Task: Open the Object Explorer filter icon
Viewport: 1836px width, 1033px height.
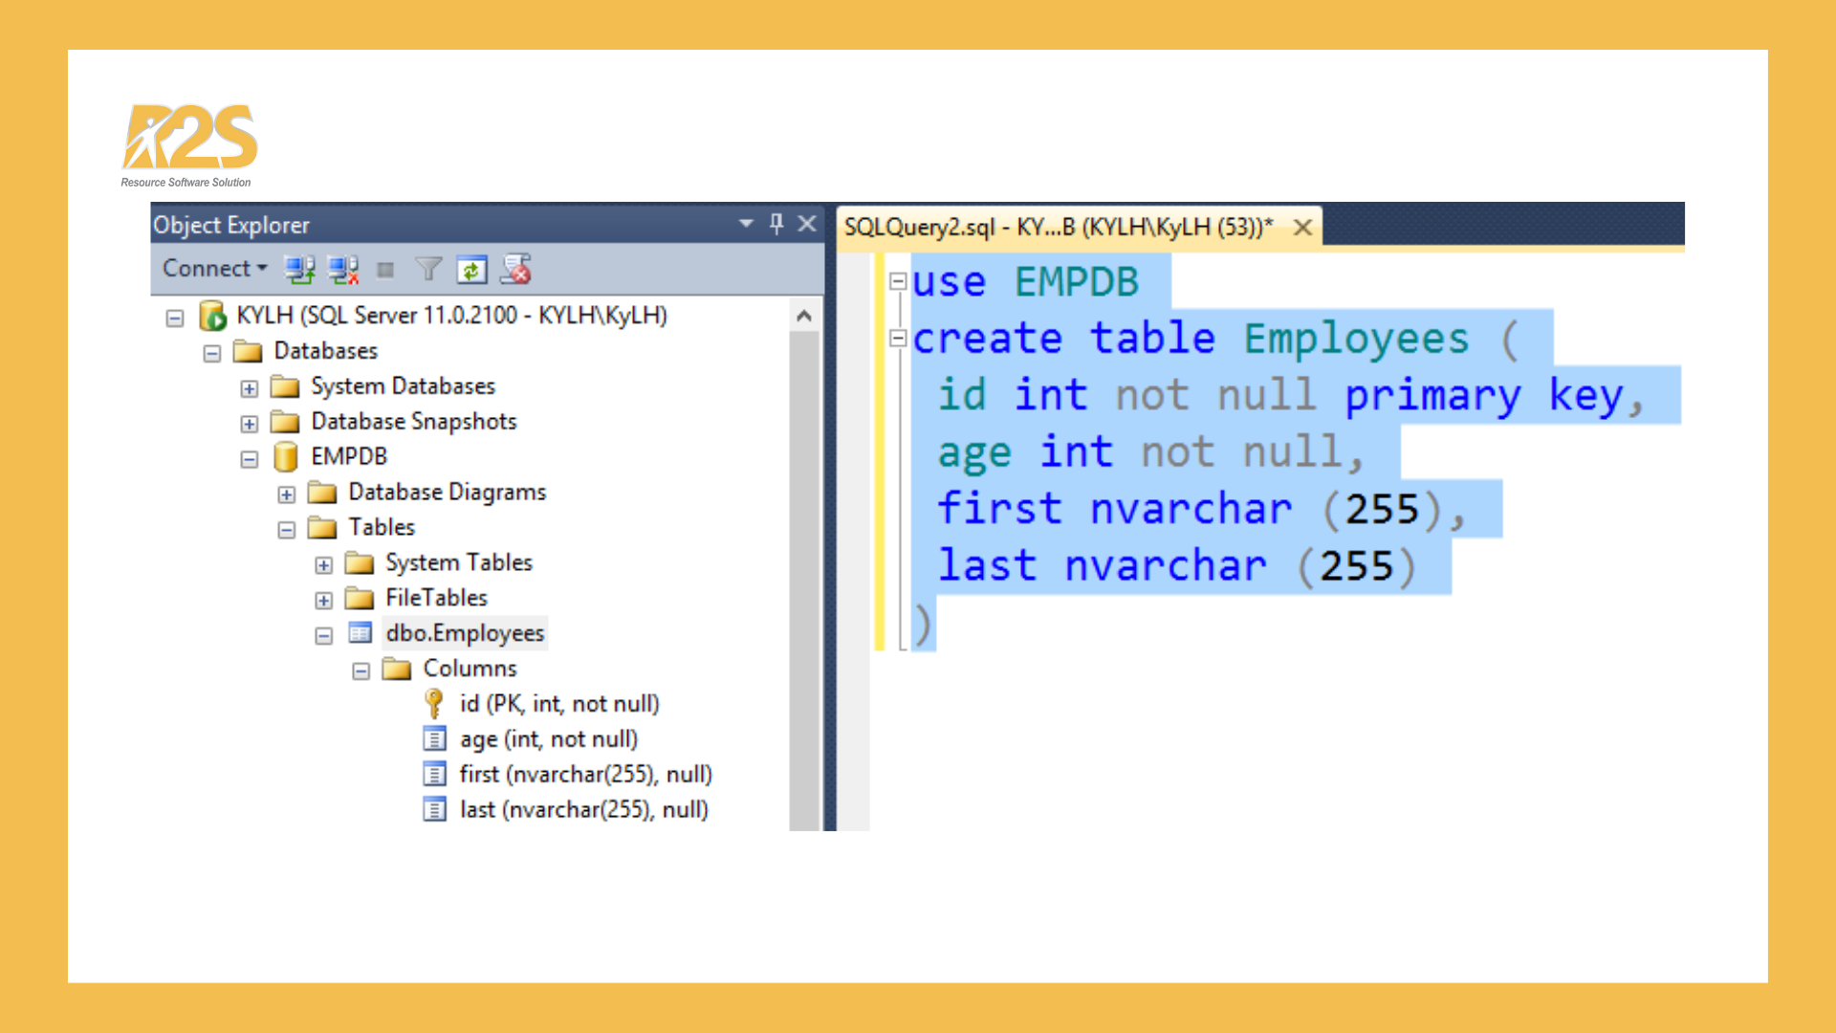Action: (428, 270)
